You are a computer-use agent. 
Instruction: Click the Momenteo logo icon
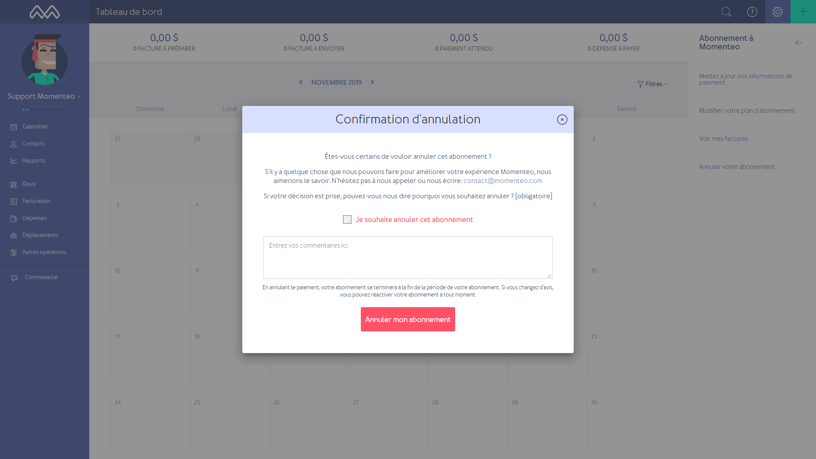pyautogui.click(x=45, y=12)
